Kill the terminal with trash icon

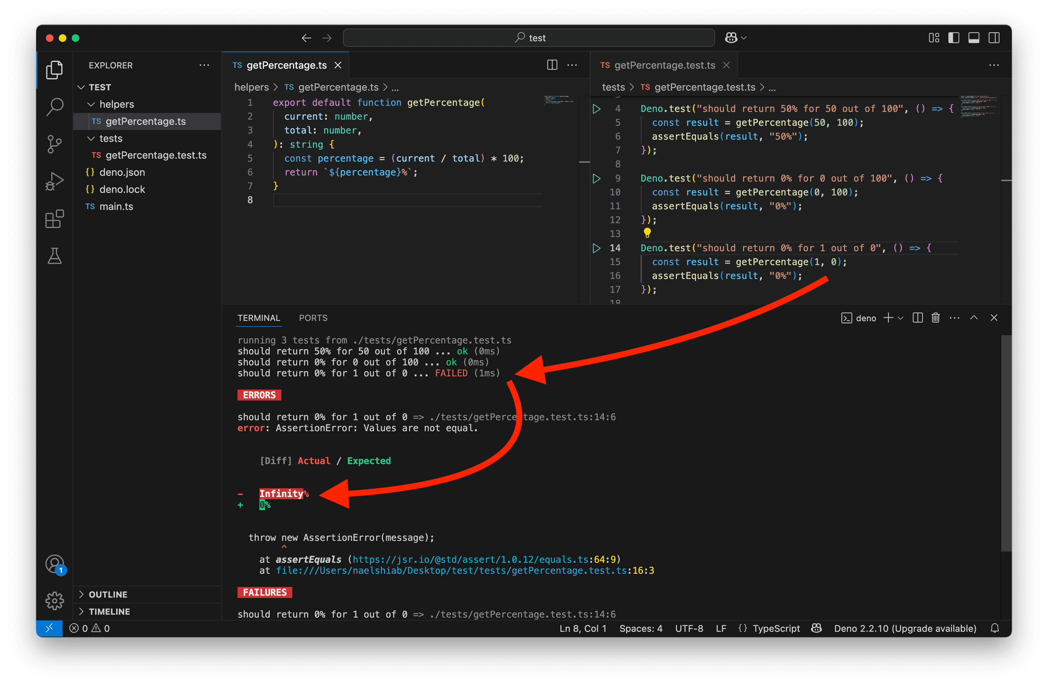click(936, 318)
